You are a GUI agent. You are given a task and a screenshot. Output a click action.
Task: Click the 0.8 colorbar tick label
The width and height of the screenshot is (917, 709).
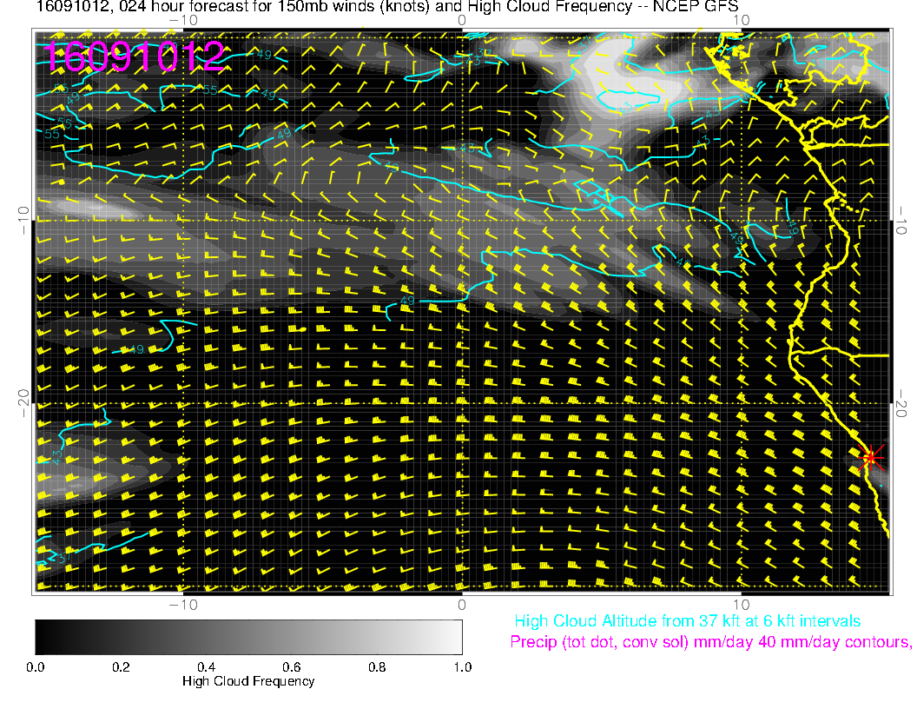tap(377, 667)
